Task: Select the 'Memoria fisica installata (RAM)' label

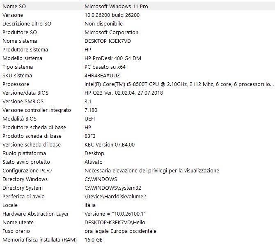Action: click(x=39, y=239)
